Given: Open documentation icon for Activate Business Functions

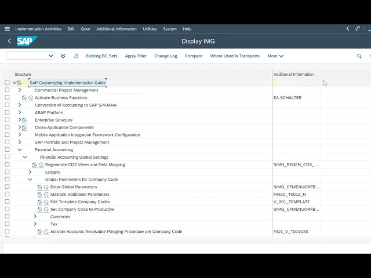Looking at the screenshot, I should [x=24, y=98].
